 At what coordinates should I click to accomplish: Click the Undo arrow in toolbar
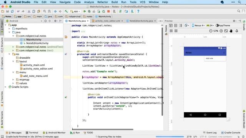[x=18, y=11]
